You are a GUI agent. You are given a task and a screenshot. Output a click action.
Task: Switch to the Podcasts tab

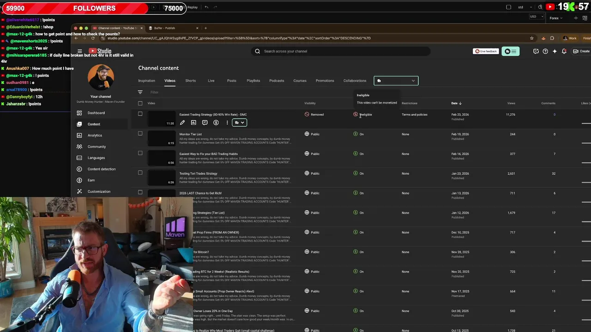click(x=277, y=81)
